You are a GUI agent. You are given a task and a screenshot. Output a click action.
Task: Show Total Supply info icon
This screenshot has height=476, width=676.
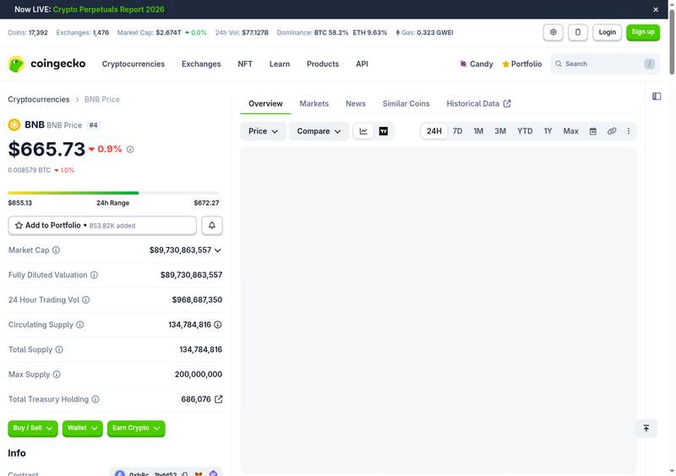[59, 349]
